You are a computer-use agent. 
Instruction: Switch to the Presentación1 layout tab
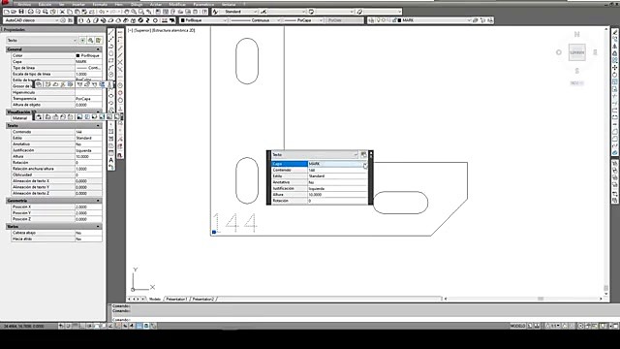[176, 300]
